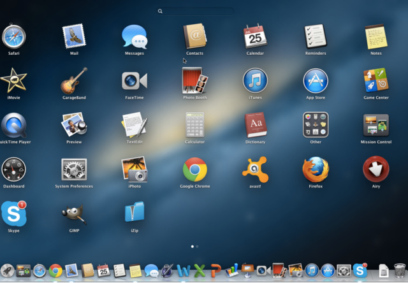Open Safari compass in the Dock
The width and height of the screenshot is (408, 283).
(40, 271)
